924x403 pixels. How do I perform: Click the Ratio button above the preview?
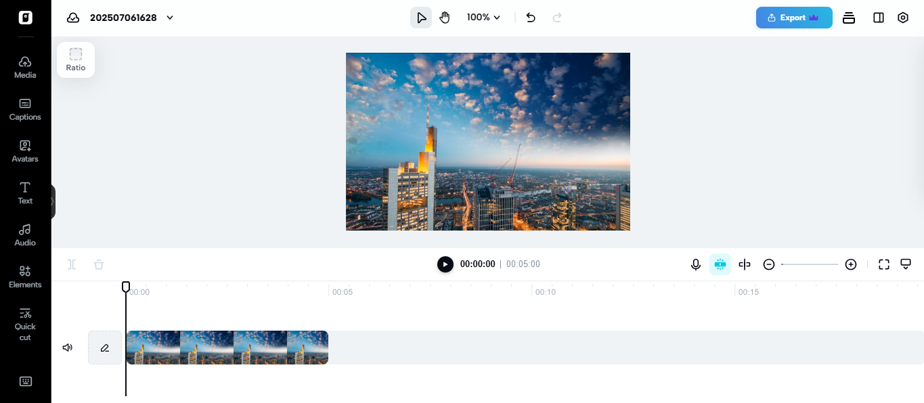point(76,60)
